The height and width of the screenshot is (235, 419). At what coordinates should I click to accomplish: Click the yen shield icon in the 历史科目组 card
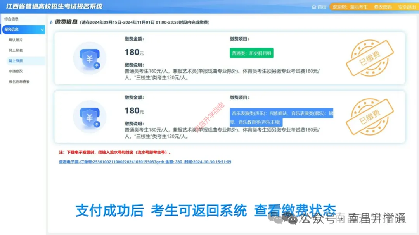90,58
